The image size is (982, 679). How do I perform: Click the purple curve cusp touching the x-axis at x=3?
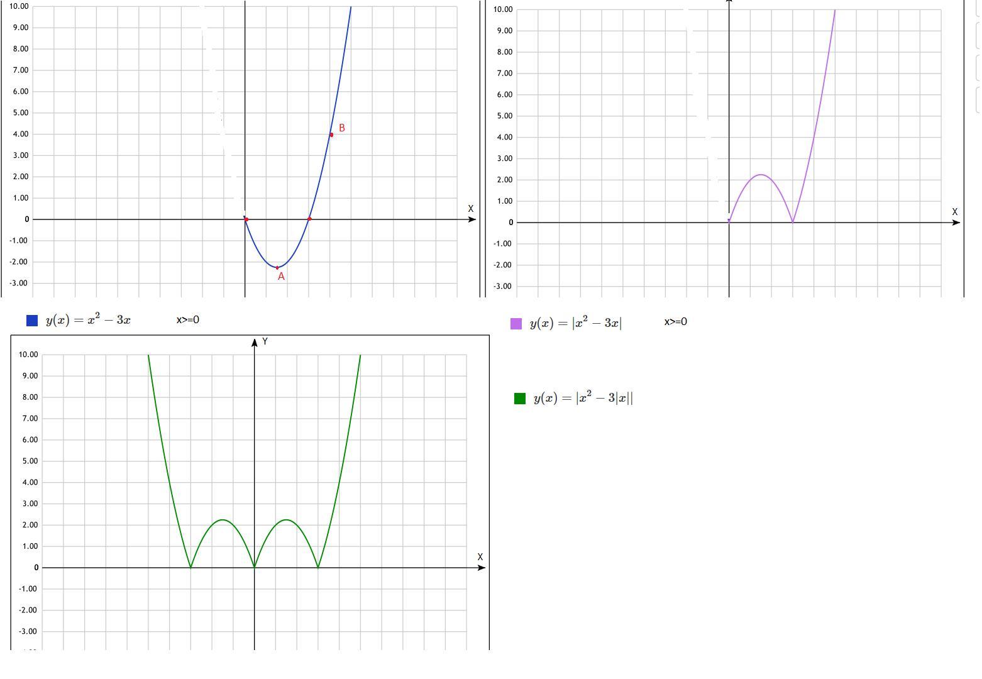point(793,221)
